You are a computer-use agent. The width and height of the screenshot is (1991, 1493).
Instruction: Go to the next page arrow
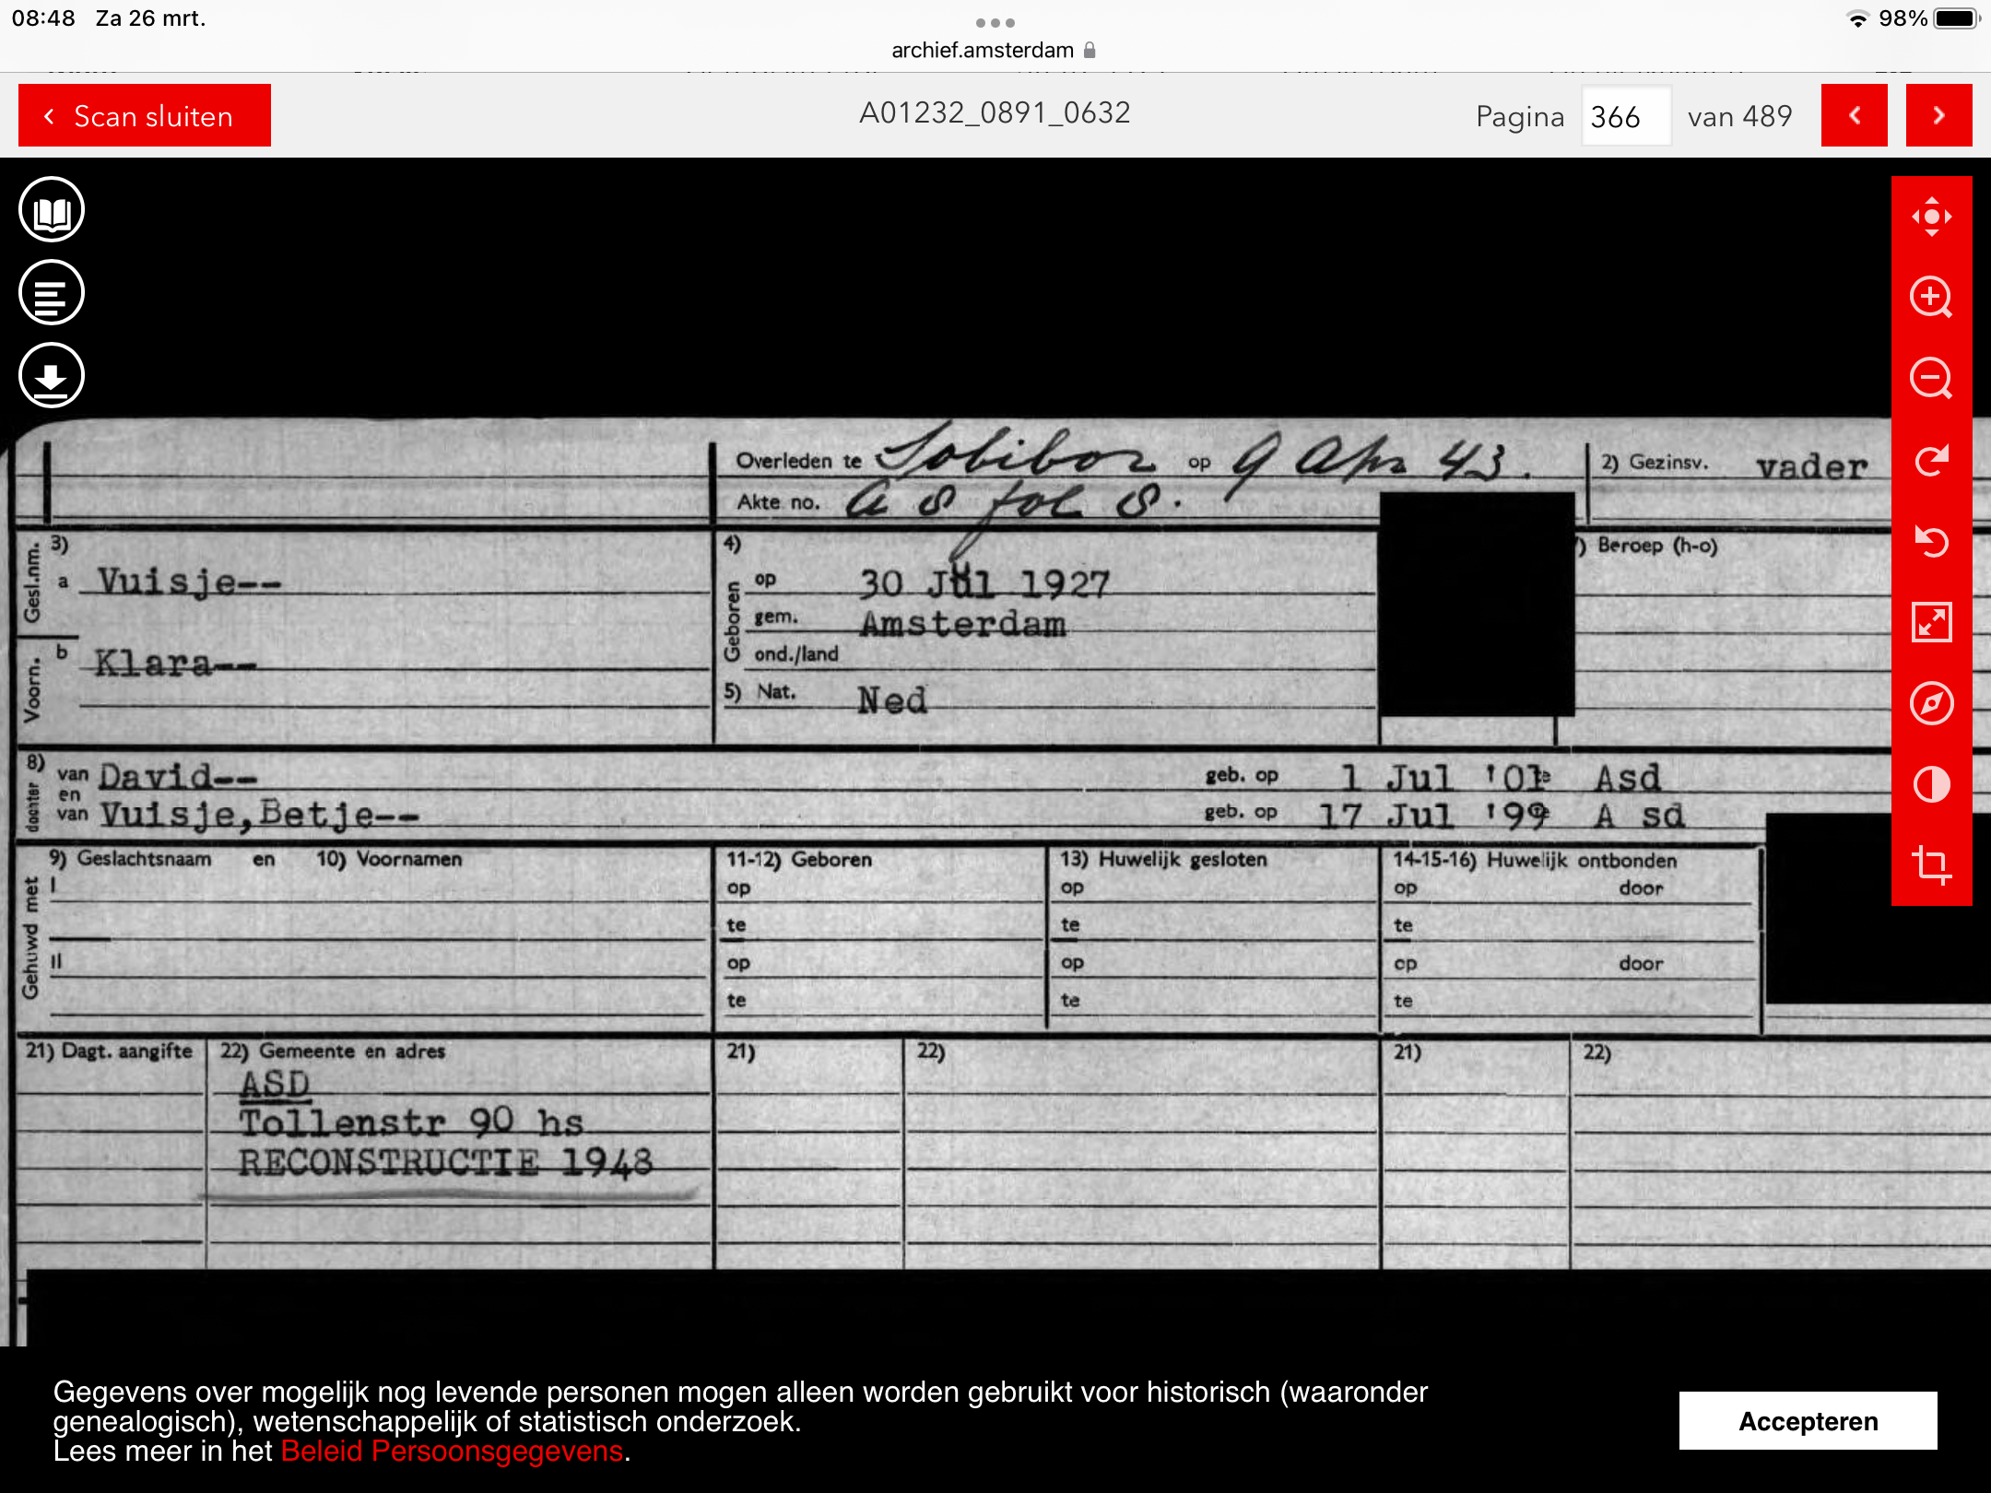coord(1938,115)
